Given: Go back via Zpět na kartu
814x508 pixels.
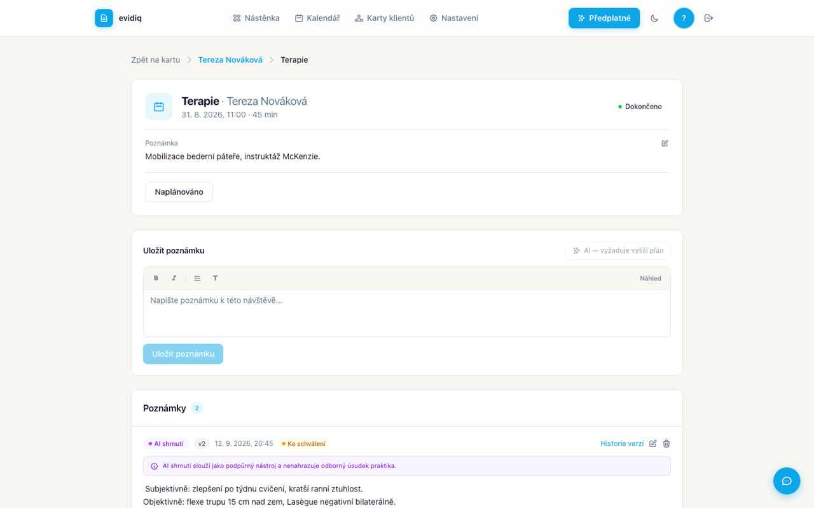Looking at the screenshot, I should click(x=156, y=60).
